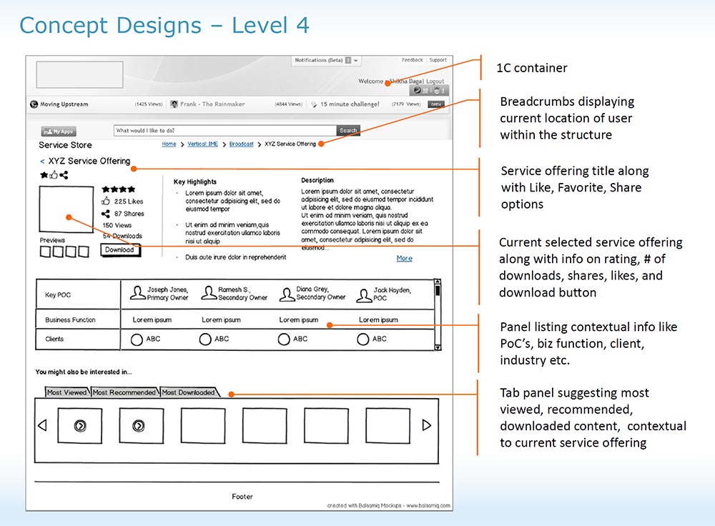Click the Download button

(120, 250)
